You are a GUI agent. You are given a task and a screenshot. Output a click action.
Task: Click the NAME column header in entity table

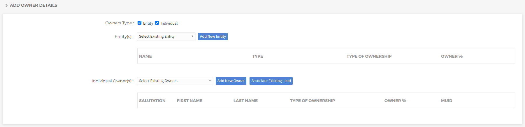(145, 56)
